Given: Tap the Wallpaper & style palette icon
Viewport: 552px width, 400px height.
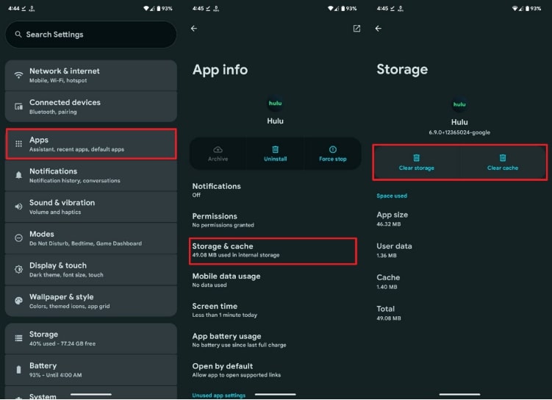Looking at the screenshot, I should pyautogui.click(x=18, y=301).
